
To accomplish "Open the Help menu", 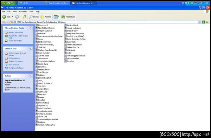I will (x=38, y=12).
